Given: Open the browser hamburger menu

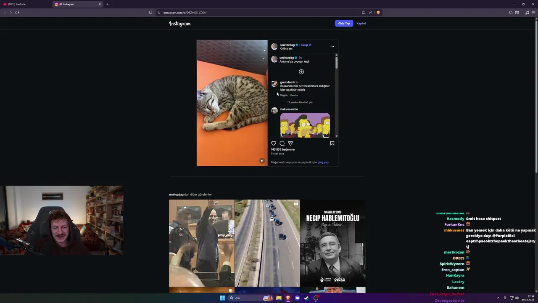Looking at the screenshot, I should [533, 13].
